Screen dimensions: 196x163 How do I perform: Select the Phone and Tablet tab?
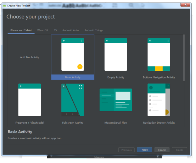pyautogui.click(x=21, y=31)
